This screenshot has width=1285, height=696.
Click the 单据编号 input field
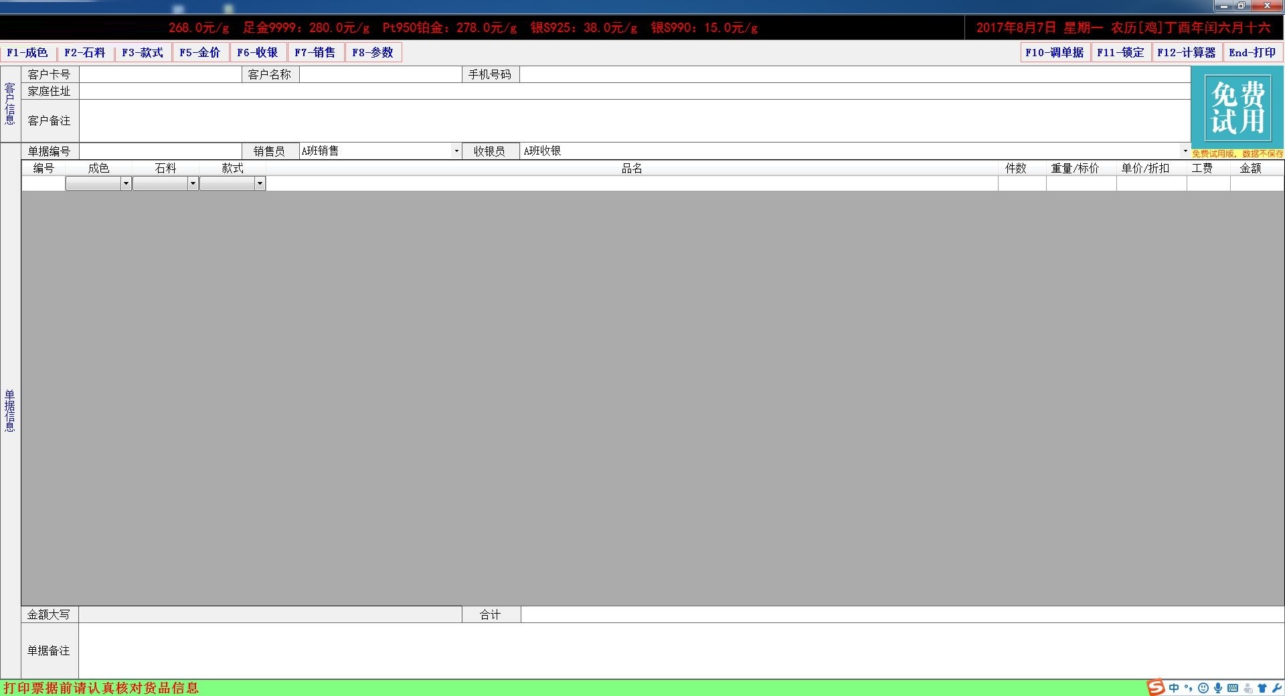[160, 151]
